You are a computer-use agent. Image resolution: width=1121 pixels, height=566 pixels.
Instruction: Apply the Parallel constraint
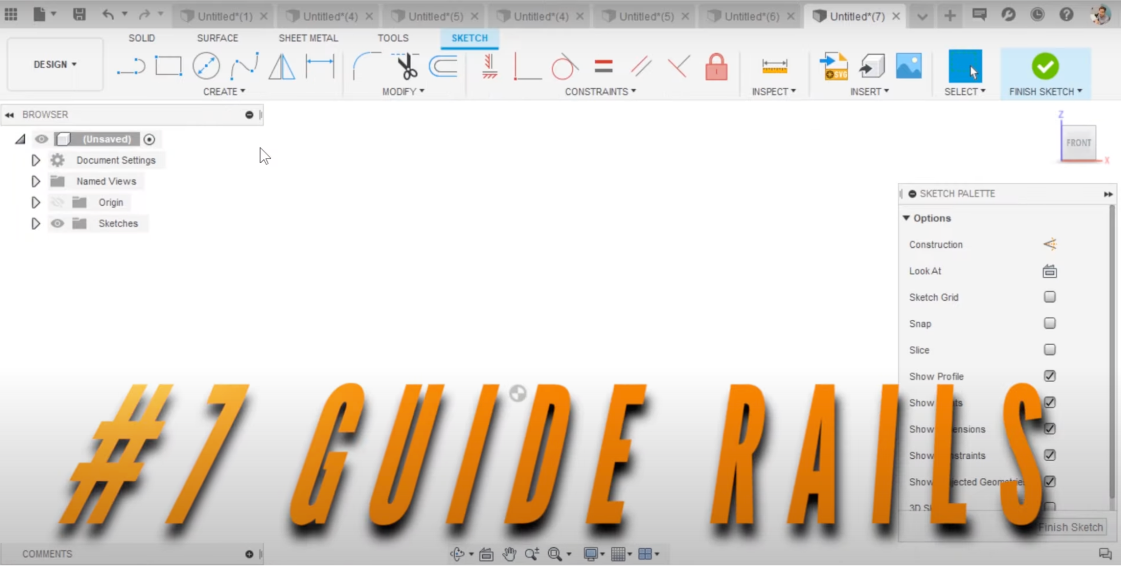click(x=641, y=66)
